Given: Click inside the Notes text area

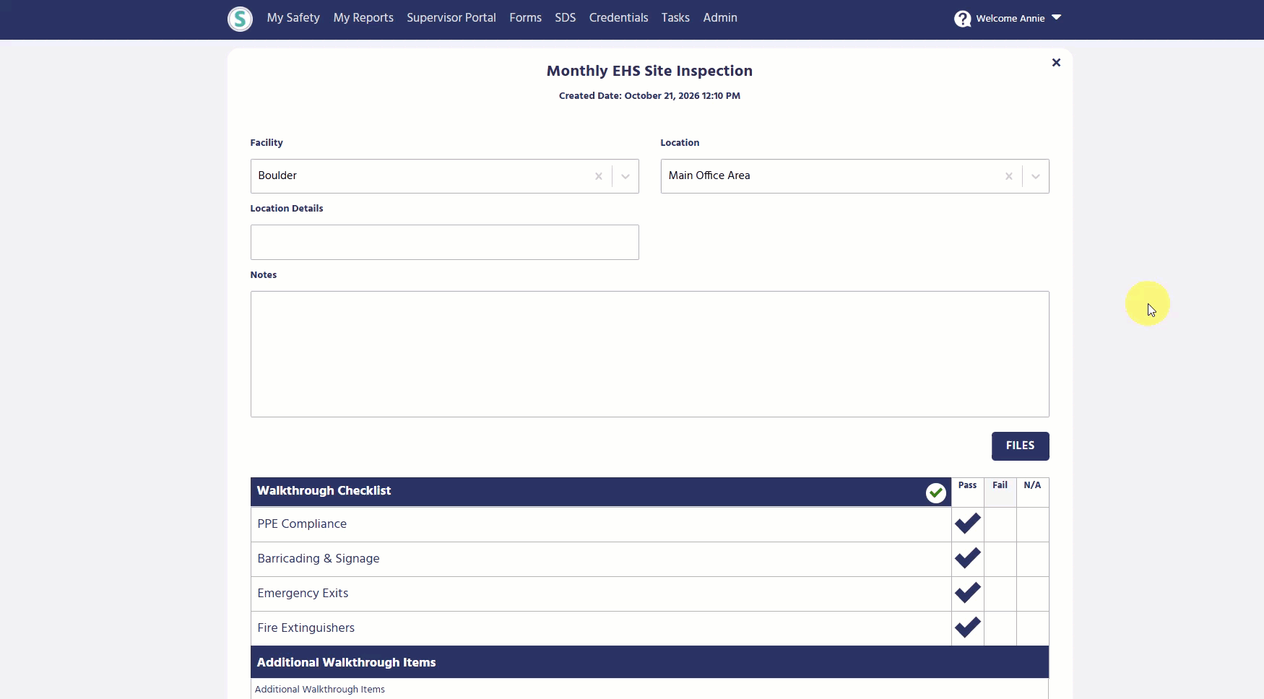Looking at the screenshot, I should (x=649, y=354).
